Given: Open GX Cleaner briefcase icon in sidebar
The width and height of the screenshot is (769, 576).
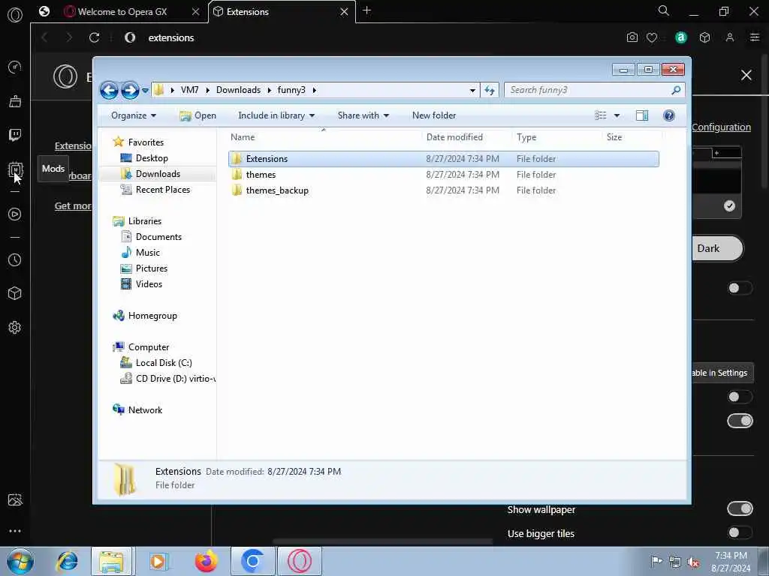Looking at the screenshot, I should pyautogui.click(x=15, y=101).
